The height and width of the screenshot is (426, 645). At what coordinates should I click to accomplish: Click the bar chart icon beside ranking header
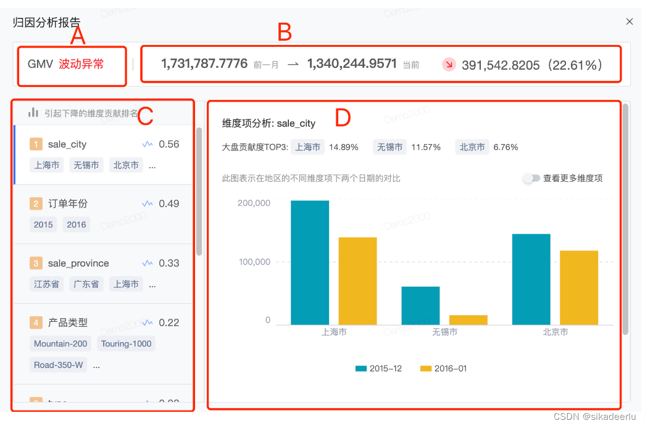(33, 113)
